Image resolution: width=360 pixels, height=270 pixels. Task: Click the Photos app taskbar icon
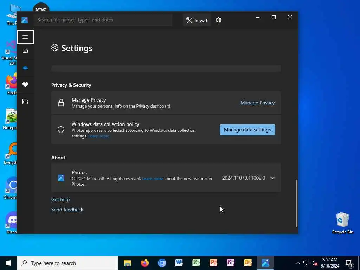tap(265, 263)
